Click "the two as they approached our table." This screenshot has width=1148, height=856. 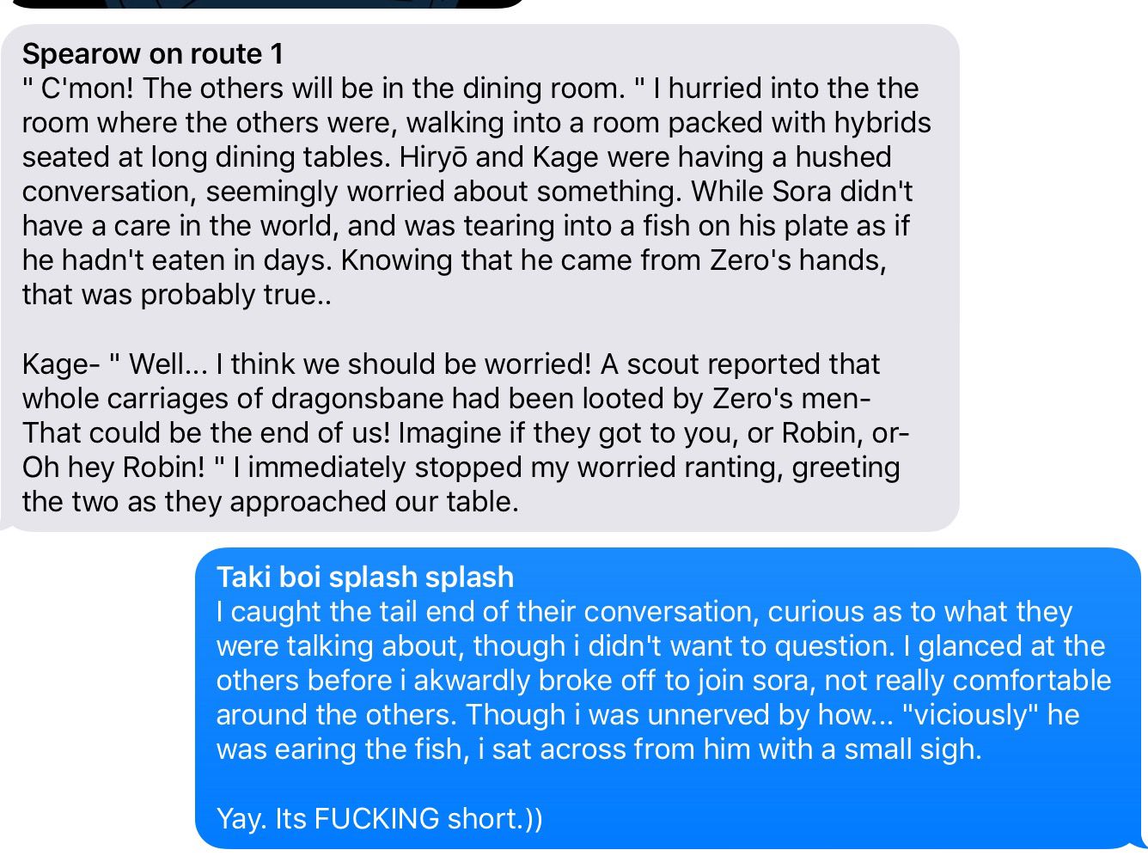click(271, 502)
